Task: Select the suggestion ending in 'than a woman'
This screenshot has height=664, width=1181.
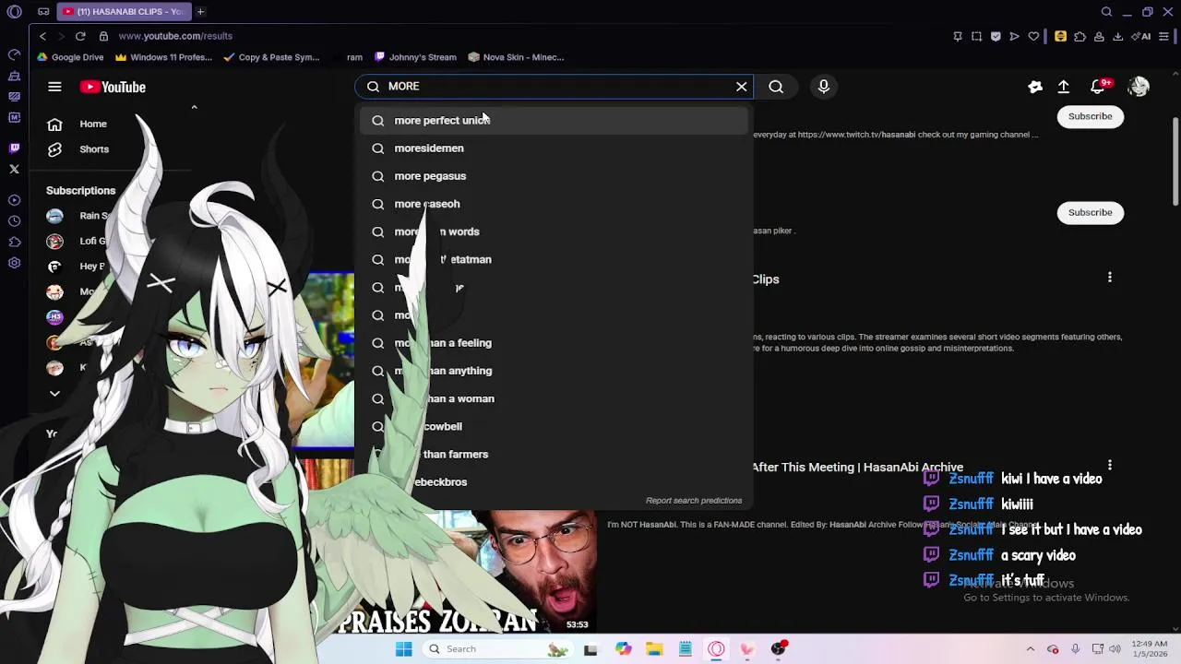Action: 554,398
